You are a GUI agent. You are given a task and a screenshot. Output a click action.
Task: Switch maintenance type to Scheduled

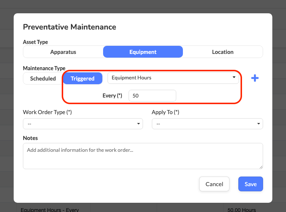click(x=43, y=78)
